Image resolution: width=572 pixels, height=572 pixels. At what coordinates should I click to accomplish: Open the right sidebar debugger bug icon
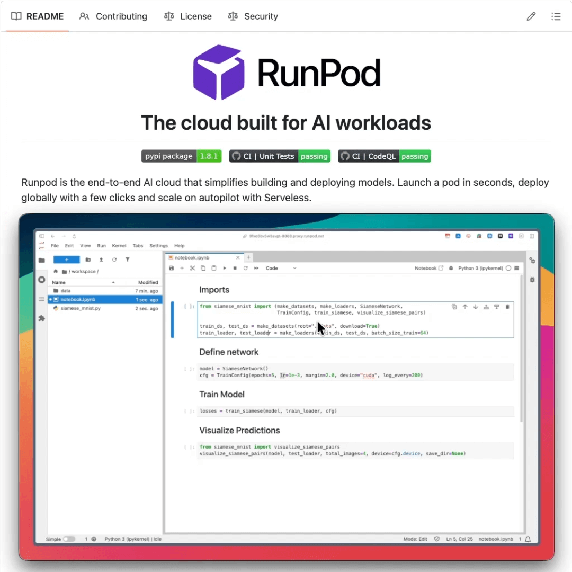(x=532, y=280)
